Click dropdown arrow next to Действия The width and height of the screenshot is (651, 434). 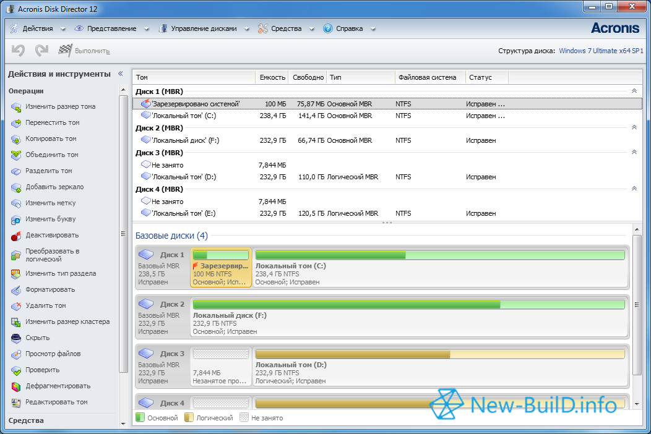(63, 29)
